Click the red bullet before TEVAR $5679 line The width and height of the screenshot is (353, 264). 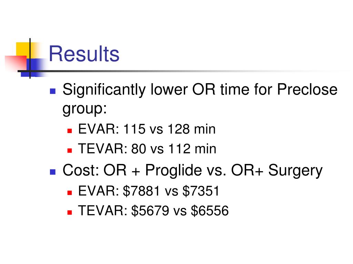pyautogui.click(x=70, y=212)
